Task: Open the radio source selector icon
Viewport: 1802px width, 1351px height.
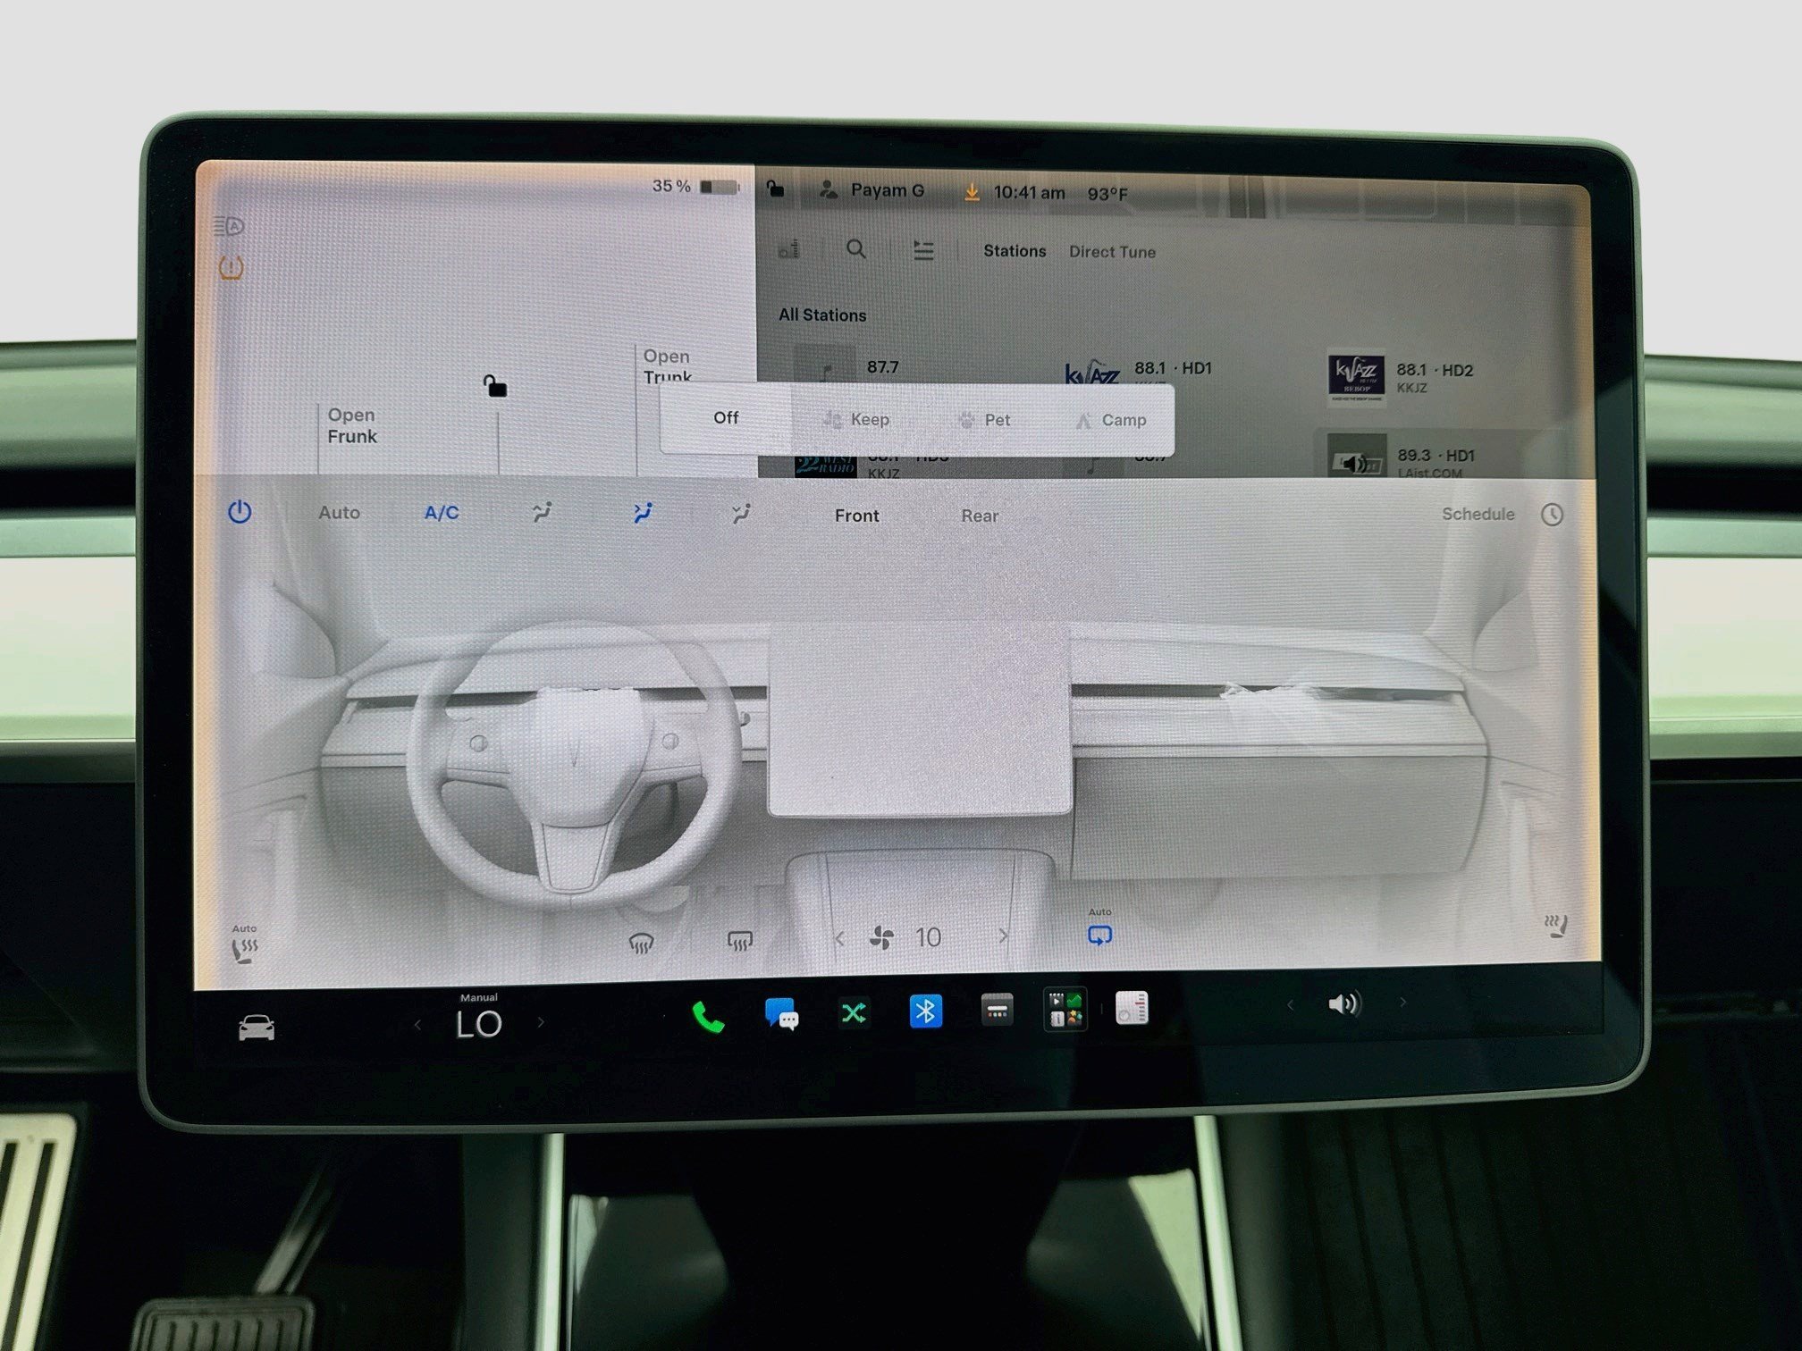Action: pyautogui.click(x=788, y=248)
